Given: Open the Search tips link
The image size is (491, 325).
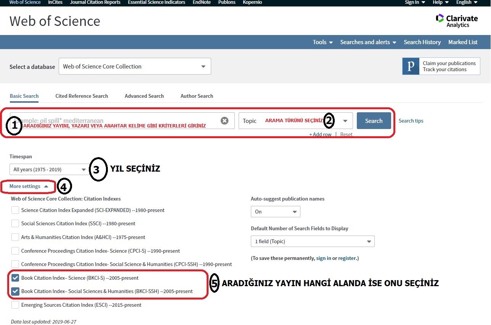Looking at the screenshot, I should pos(411,120).
